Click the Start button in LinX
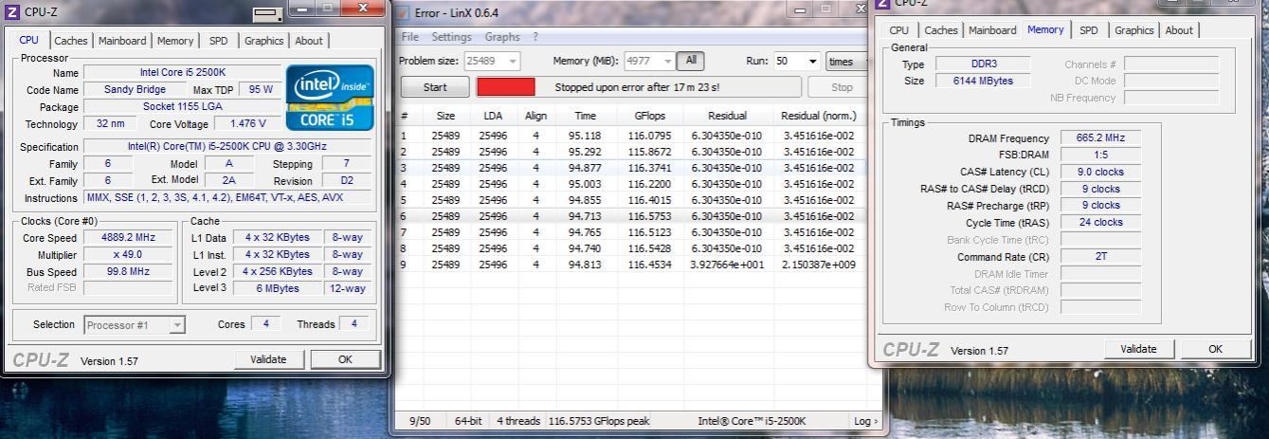 (x=435, y=87)
